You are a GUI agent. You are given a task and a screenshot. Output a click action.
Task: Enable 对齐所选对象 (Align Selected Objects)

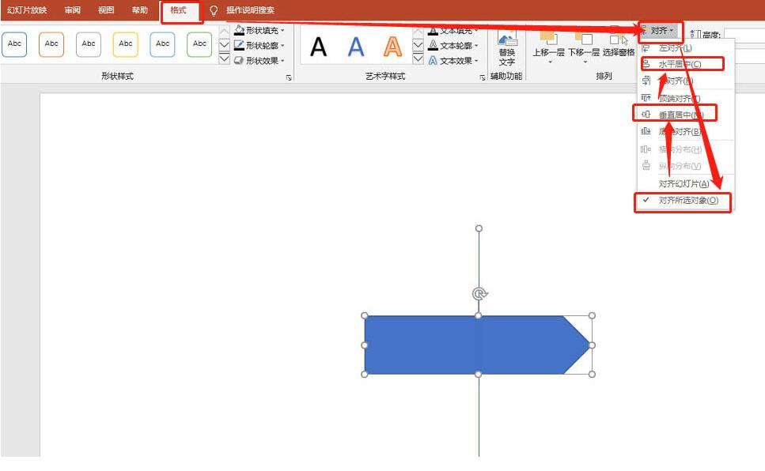point(687,202)
